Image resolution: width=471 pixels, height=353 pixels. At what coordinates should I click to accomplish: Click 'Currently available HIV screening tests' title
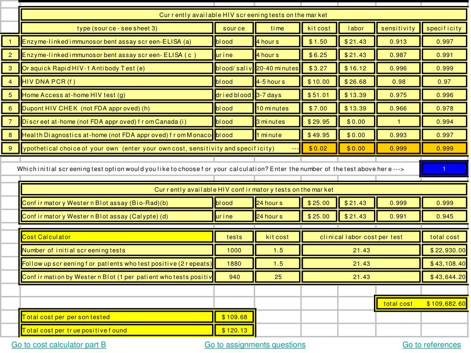coord(243,15)
